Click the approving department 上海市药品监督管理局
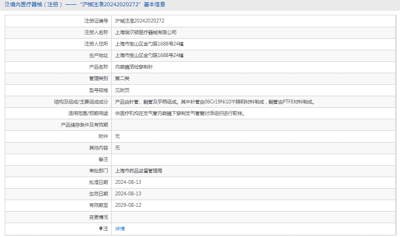Image resolution: width=400 pixels, height=237 pixels. pos(139,170)
